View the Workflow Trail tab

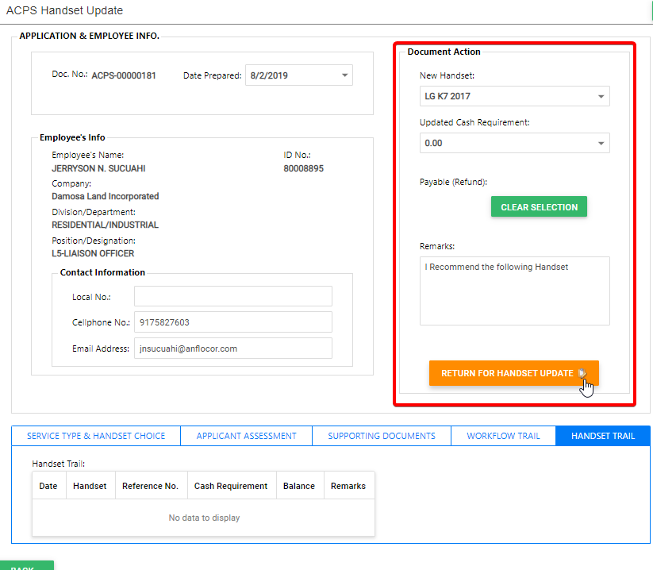[503, 436]
